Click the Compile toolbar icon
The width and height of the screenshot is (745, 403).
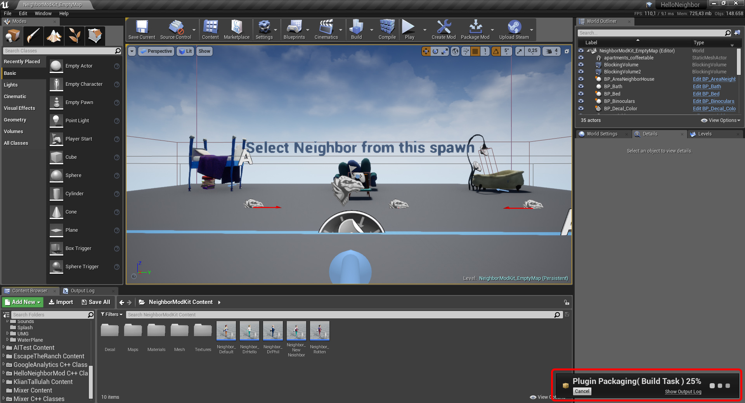387,30
